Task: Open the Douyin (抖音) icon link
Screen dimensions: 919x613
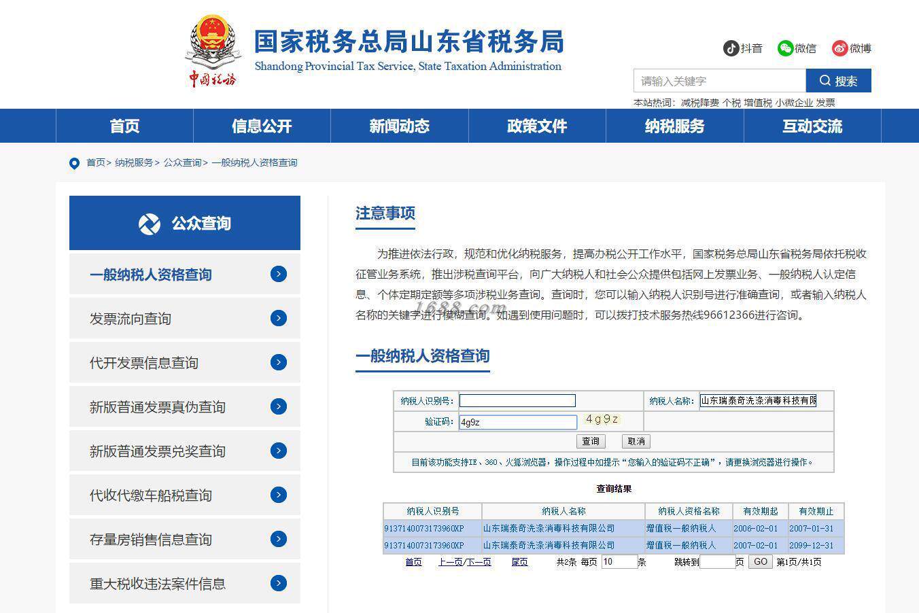Action: click(x=731, y=48)
